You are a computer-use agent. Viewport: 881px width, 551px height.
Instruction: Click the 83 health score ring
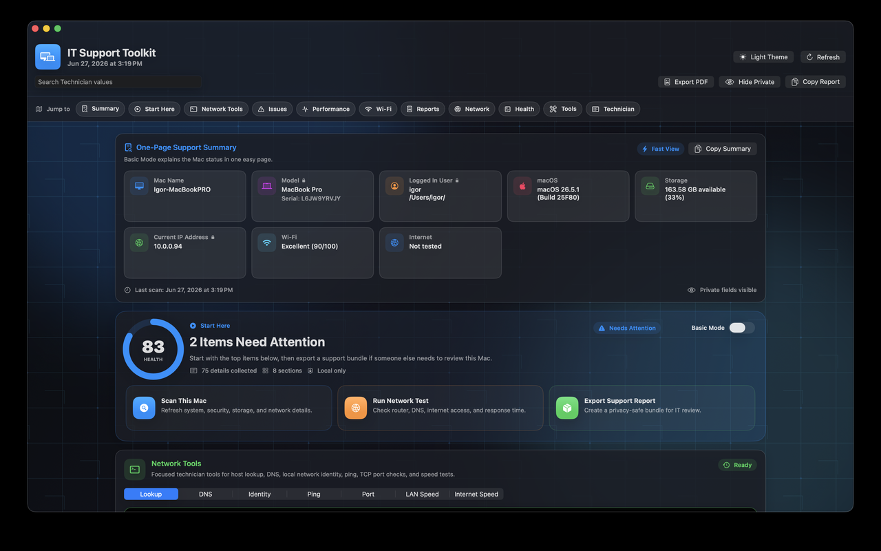point(153,349)
